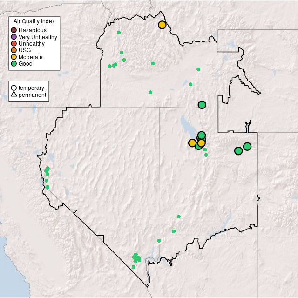Click the red Unhealthy legend swatch
The width and height of the screenshot is (298, 298).
click(x=14, y=44)
